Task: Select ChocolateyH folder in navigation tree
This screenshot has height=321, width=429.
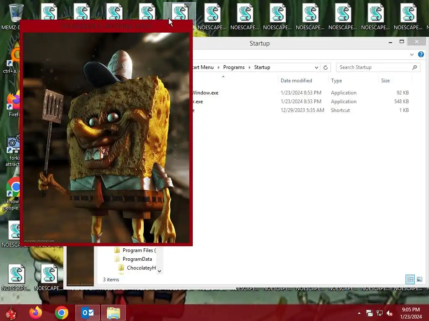Action: (x=141, y=268)
